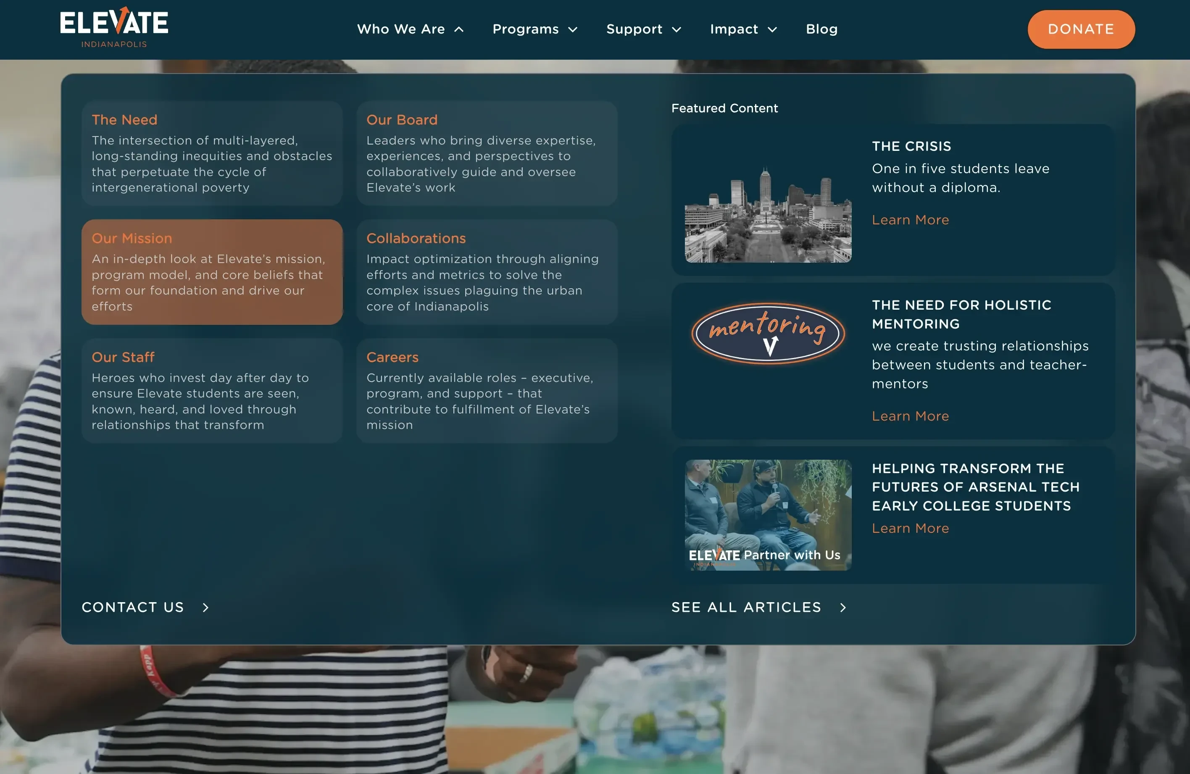Expand the Who We Are dropdown menu
Viewport: 1190px width, 774px height.
[409, 29]
